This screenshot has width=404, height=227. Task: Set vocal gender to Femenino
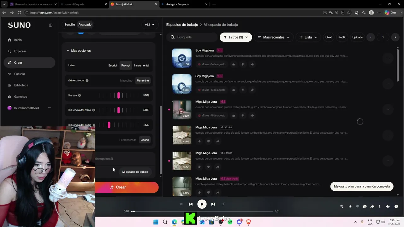(143, 81)
